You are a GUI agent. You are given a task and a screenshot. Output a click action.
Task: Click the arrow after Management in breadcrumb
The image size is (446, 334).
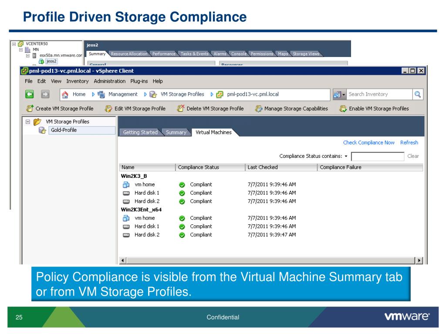pos(145,94)
